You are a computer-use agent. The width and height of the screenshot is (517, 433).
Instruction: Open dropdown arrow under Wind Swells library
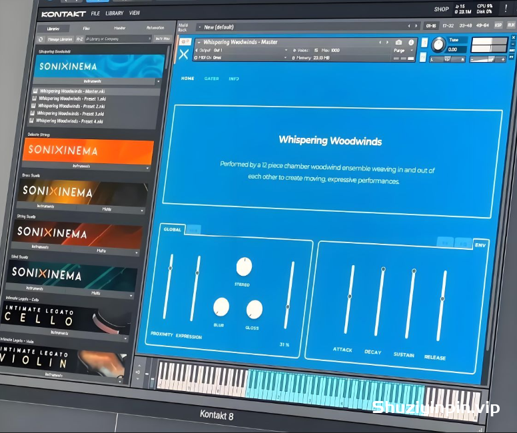click(x=131, y=296)
